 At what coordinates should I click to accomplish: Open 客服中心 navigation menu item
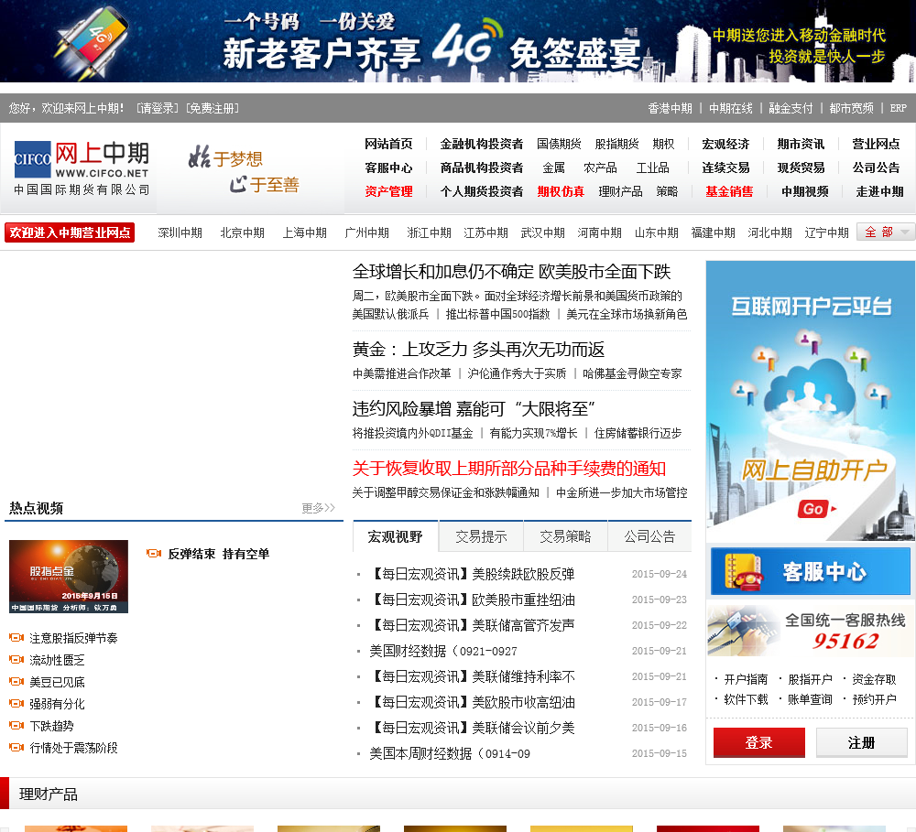click(x=388, y=167)
